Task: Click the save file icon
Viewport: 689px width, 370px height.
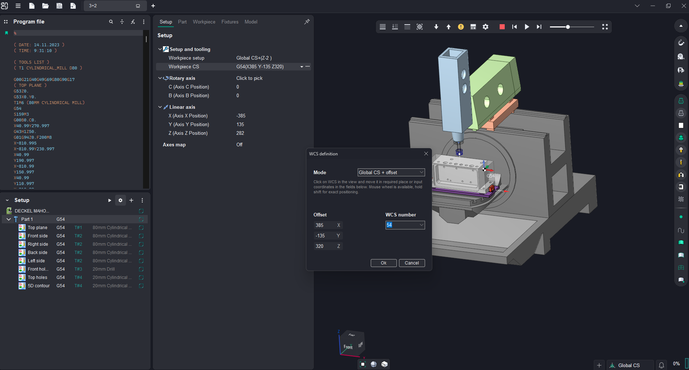Action: (x=59, y=6)
